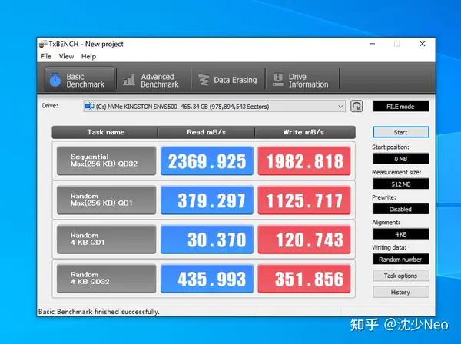Change Writing data Random number setting
Screen dimensions: 461x344
(400, 259)
